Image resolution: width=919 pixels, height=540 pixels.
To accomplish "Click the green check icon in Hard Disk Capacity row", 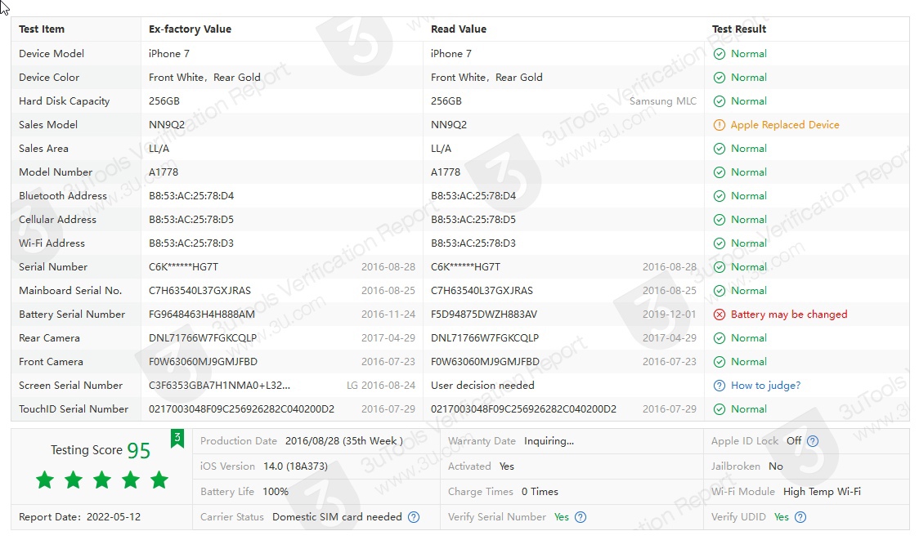I will (x=720, y=101).
